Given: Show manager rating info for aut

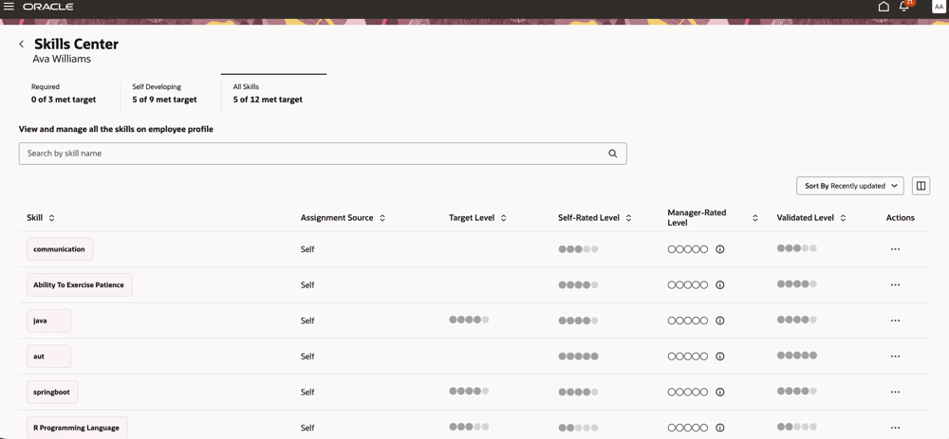Looking at the screenshot, I should pyautogui.click(x=719, y=357).
